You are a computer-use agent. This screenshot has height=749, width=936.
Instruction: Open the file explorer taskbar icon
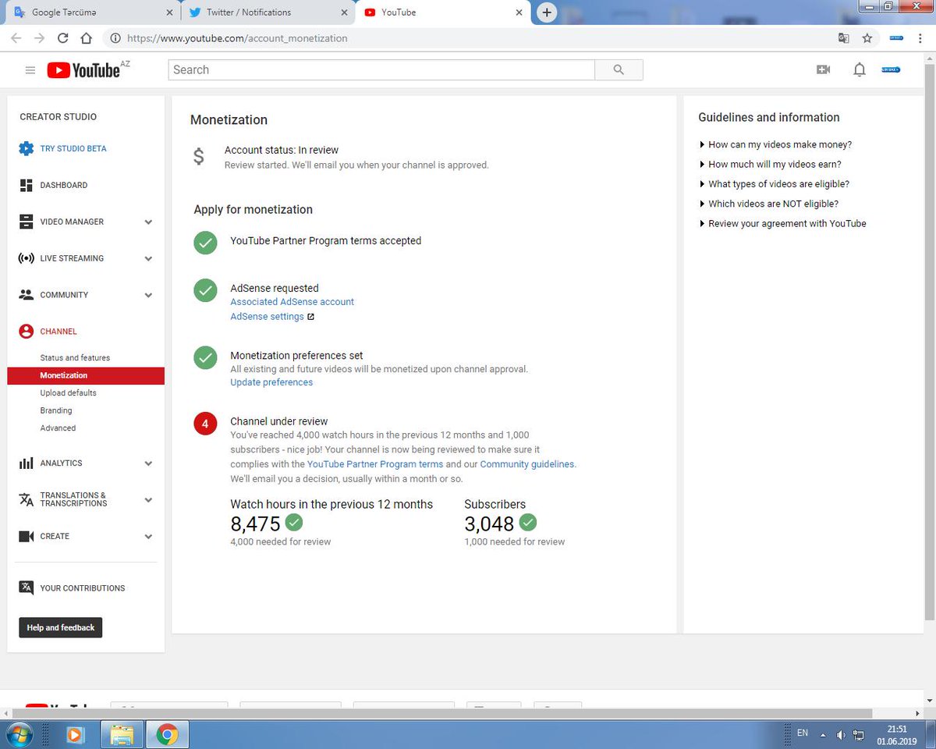point(122,734)
